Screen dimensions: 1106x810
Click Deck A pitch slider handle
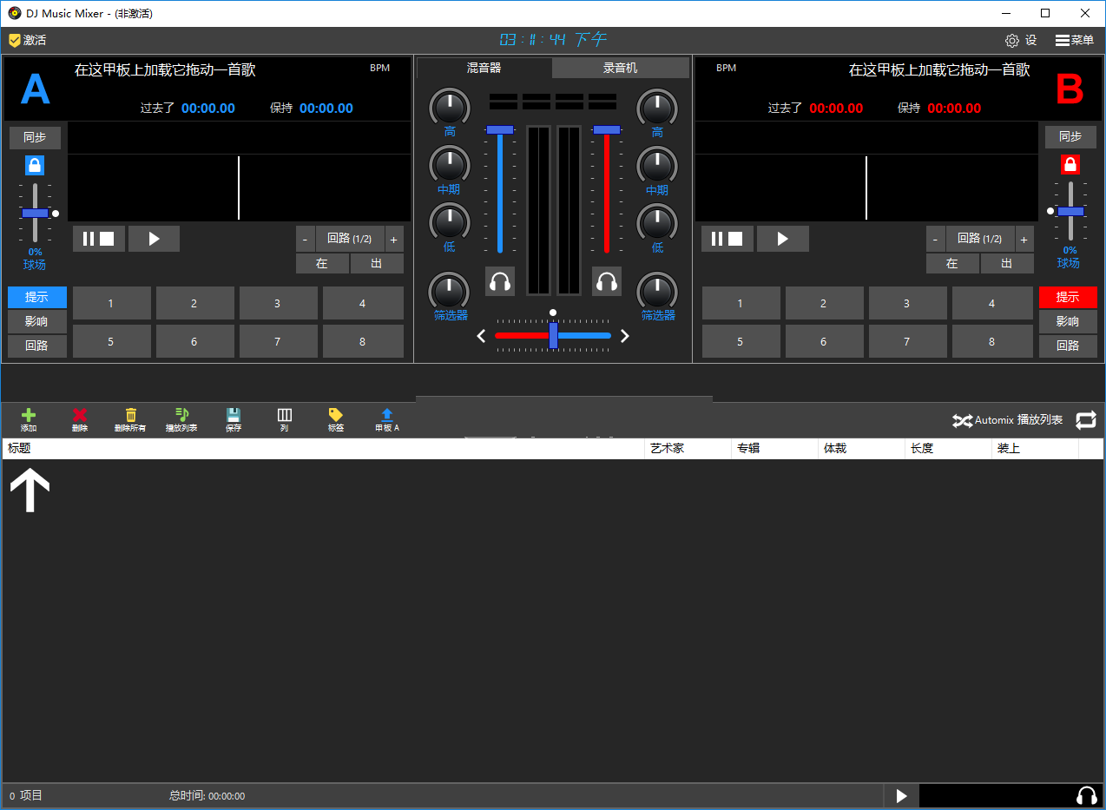[x=35, y=213]
